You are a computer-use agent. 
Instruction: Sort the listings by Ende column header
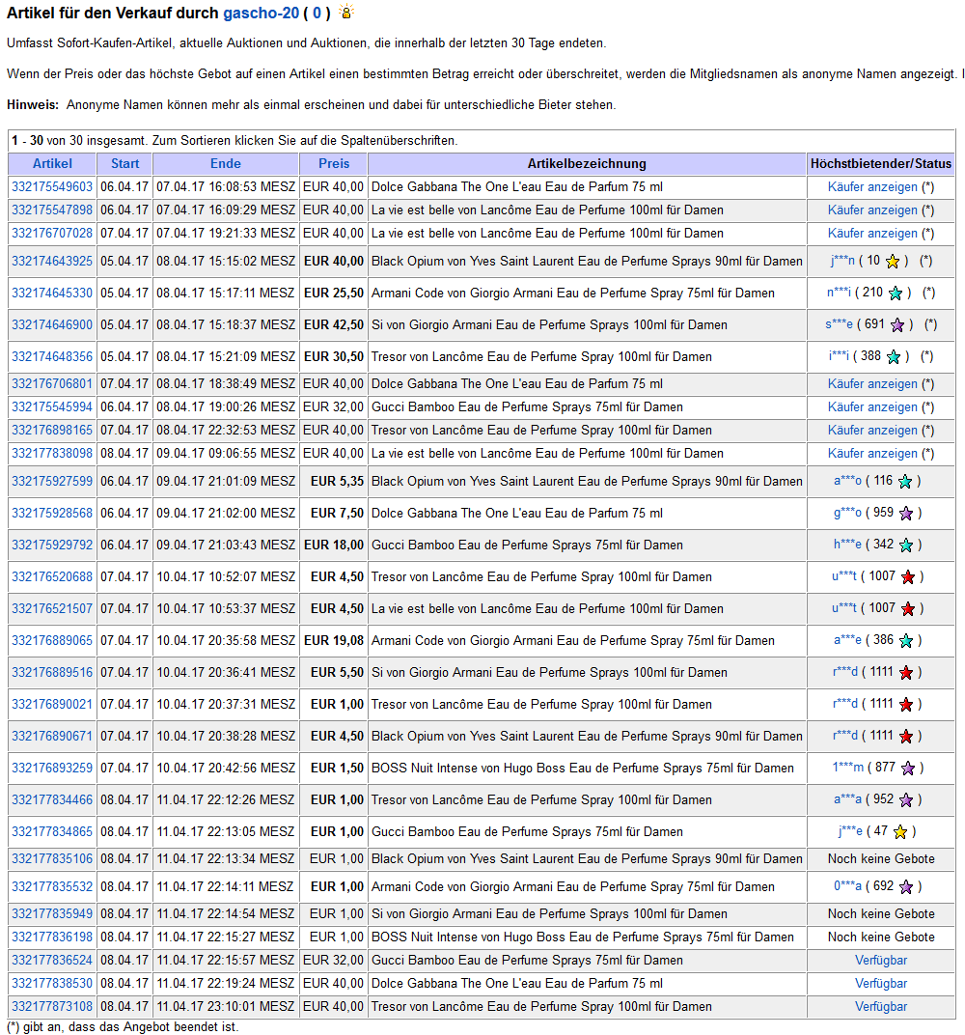pyautogui.click(x=226, y=164)
